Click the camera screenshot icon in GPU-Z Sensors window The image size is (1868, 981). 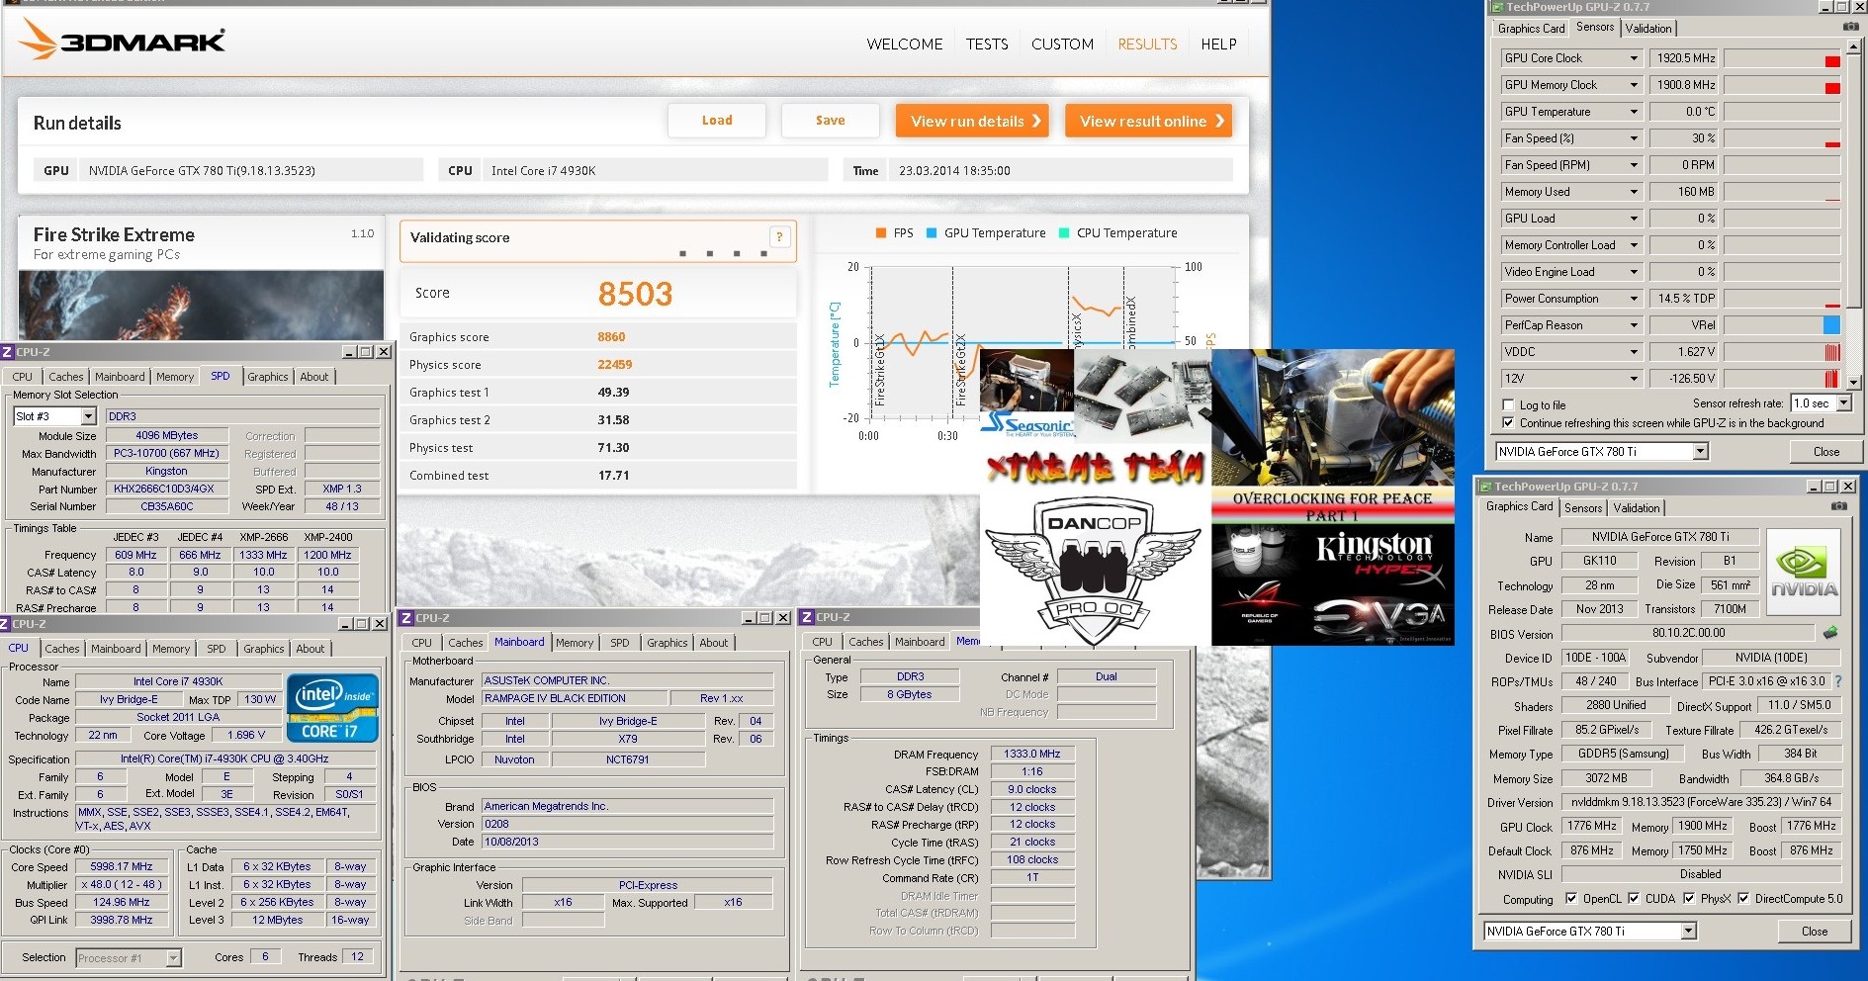point(1850,27)
